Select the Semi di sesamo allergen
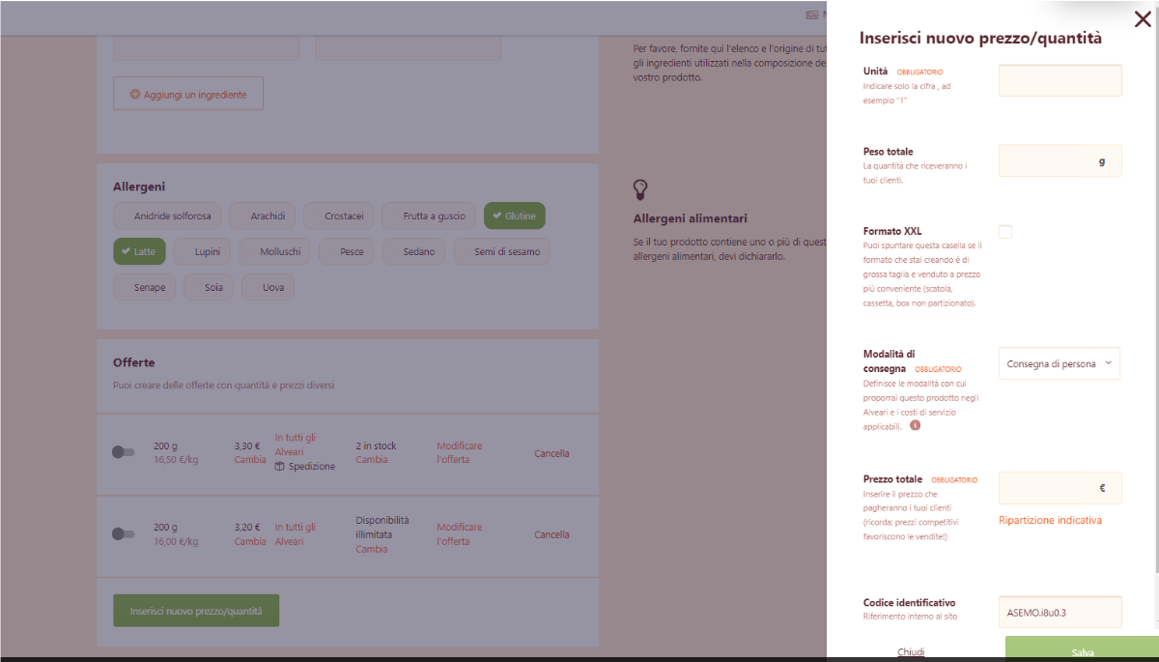Screen dimensions: 1159x662 pos(502,251)
